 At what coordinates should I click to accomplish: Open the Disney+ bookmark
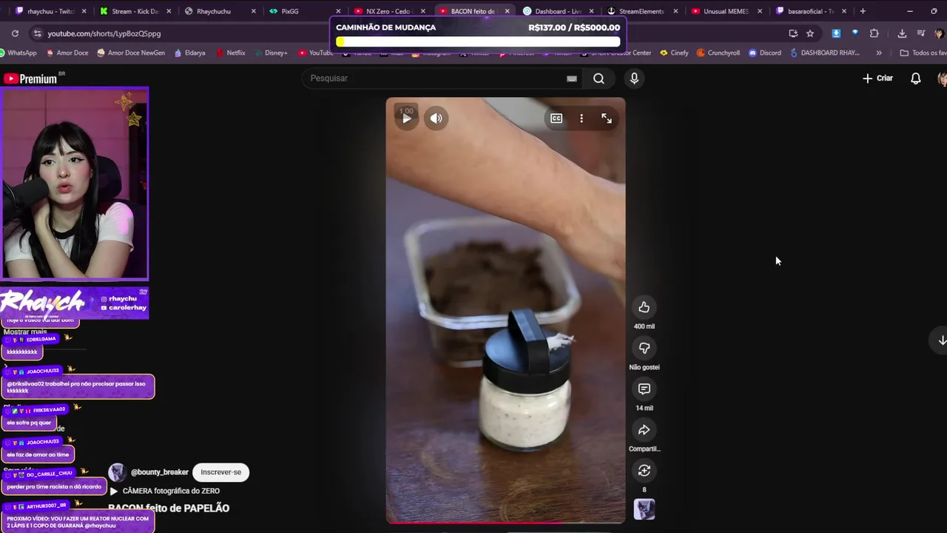pyautogui.click(x=271, y=53)
